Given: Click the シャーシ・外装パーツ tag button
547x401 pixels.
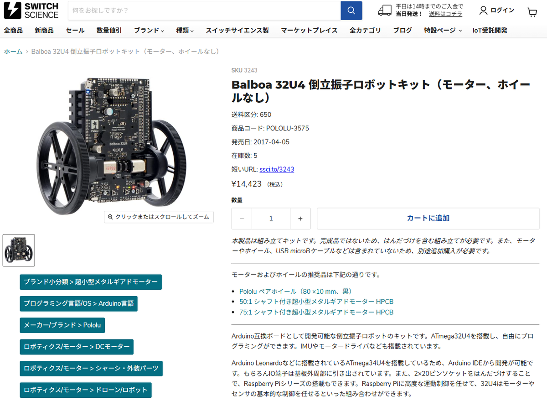Looking at the screenshot, I should [91, 369].
